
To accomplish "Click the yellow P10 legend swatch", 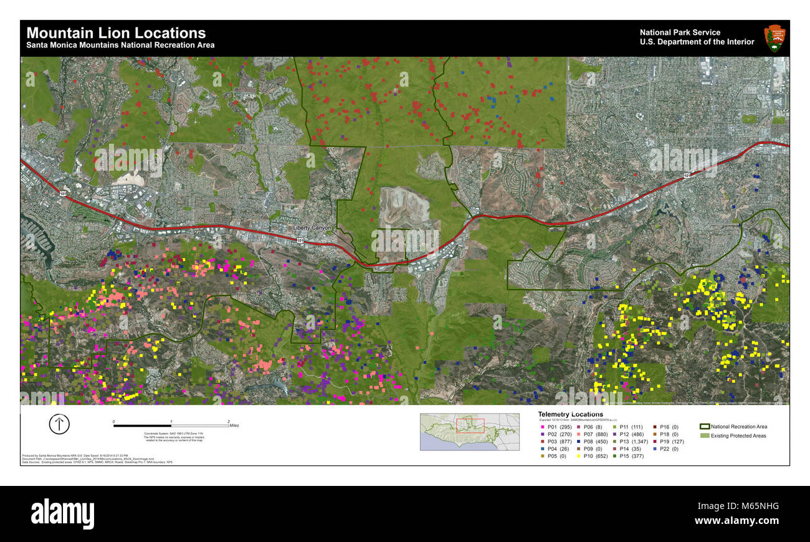I will pos(578,456).
